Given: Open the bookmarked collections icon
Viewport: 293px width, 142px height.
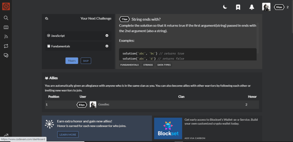Looking at the screenshot, I should click(238, 7).
